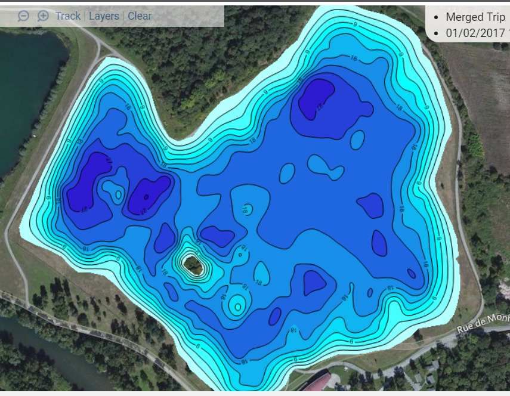510x396 pixels.
Task: Click the light-blue oval below northeast basin
Action: click(357, 140)
